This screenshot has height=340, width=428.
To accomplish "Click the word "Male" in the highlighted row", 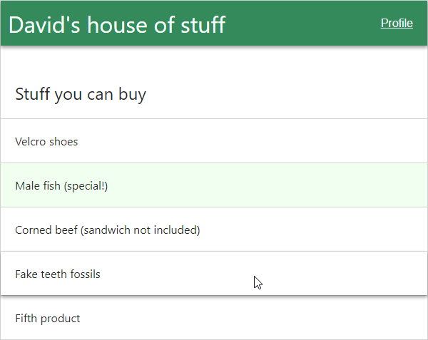I will (x=26, y=185).
